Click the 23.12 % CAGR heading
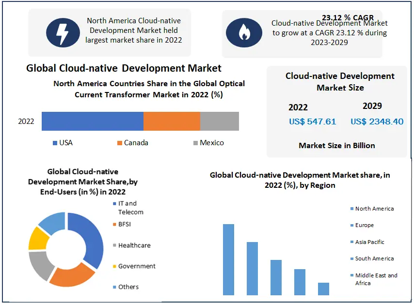Screen dimensions: 414x304 click(x=348, y=18)
